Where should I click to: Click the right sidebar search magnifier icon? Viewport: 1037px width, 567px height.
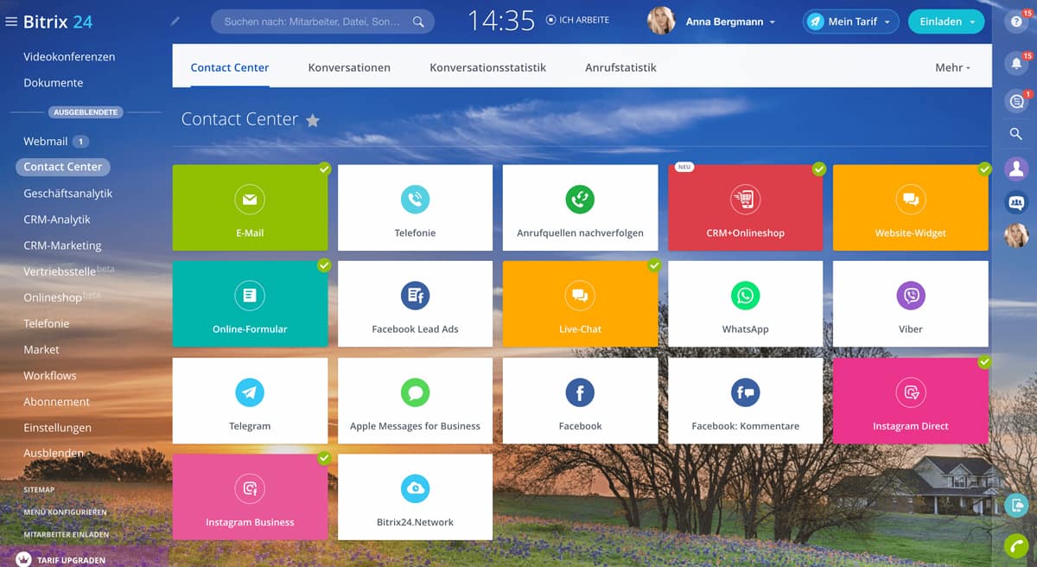(1016, 134)
